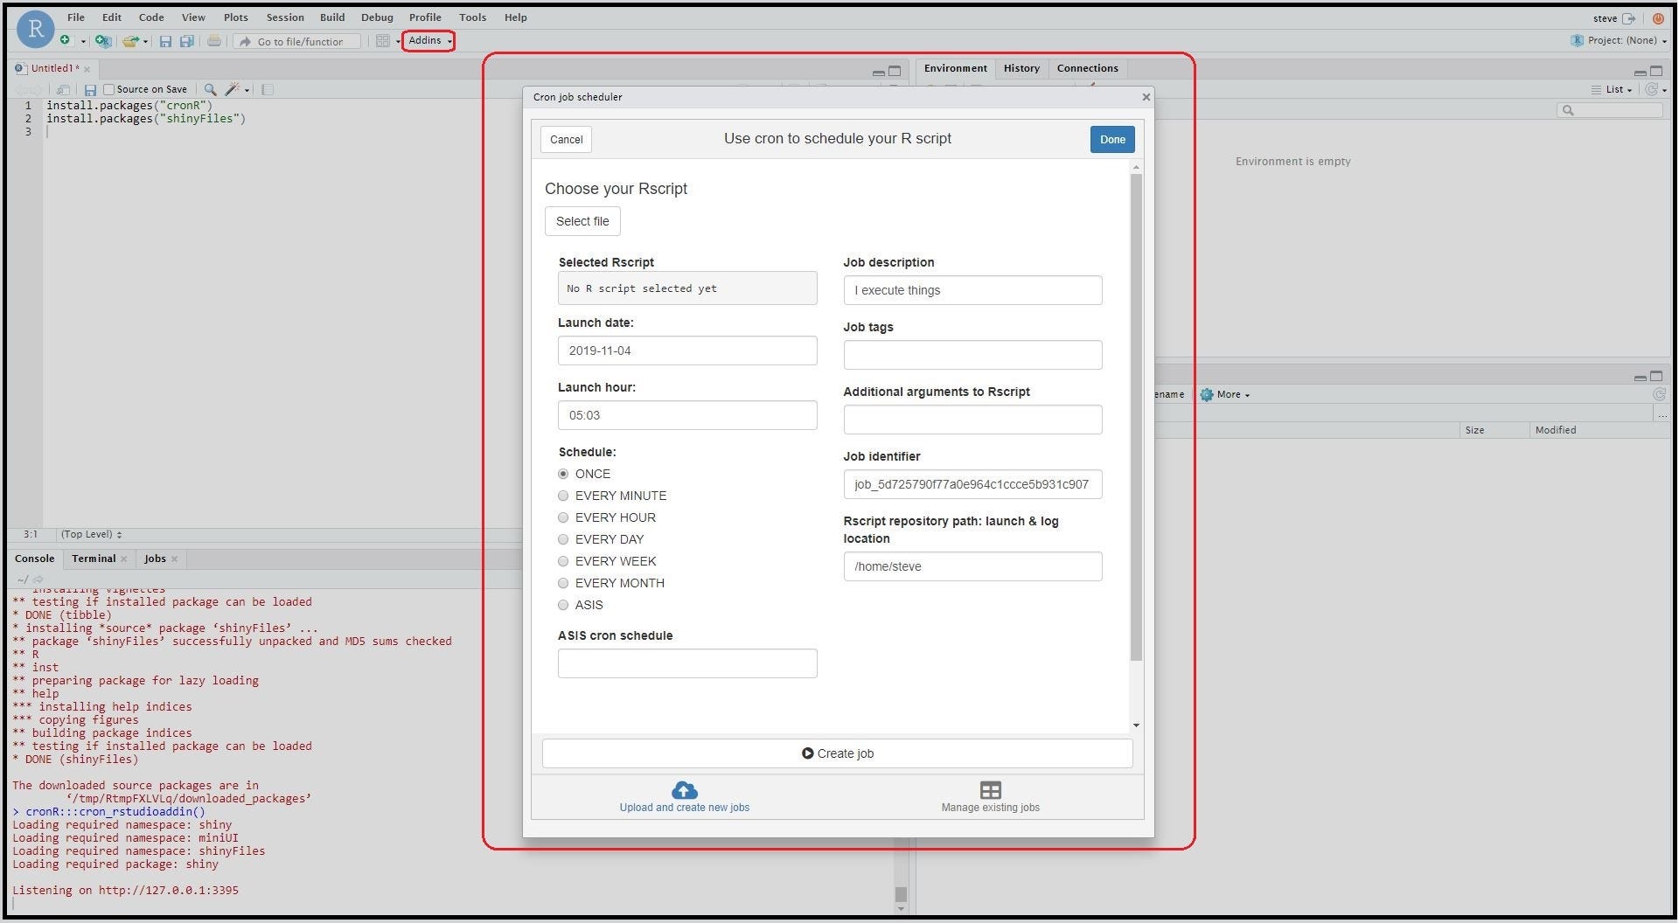The image size is (1679, 923).
Task: Switch to the Connections tab
Action: [1087, 68]
